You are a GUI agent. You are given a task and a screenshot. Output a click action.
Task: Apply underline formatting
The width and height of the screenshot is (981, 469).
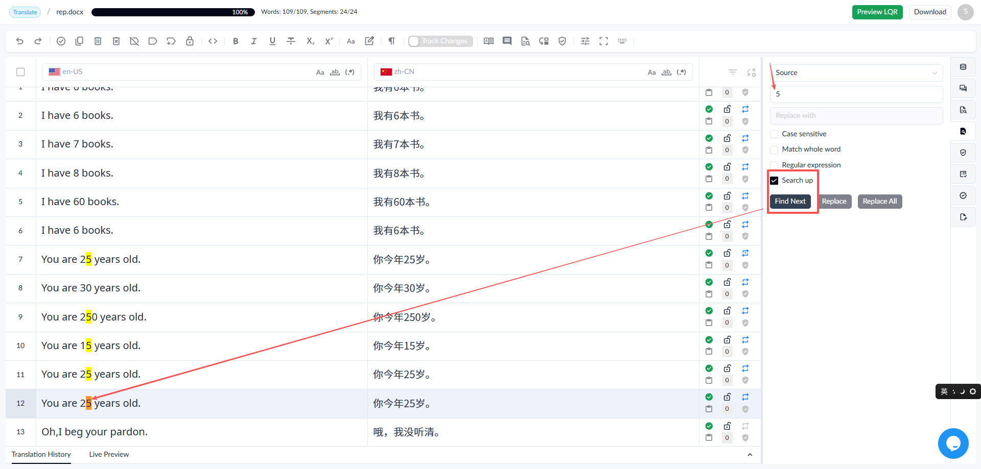tap(272, 41)
